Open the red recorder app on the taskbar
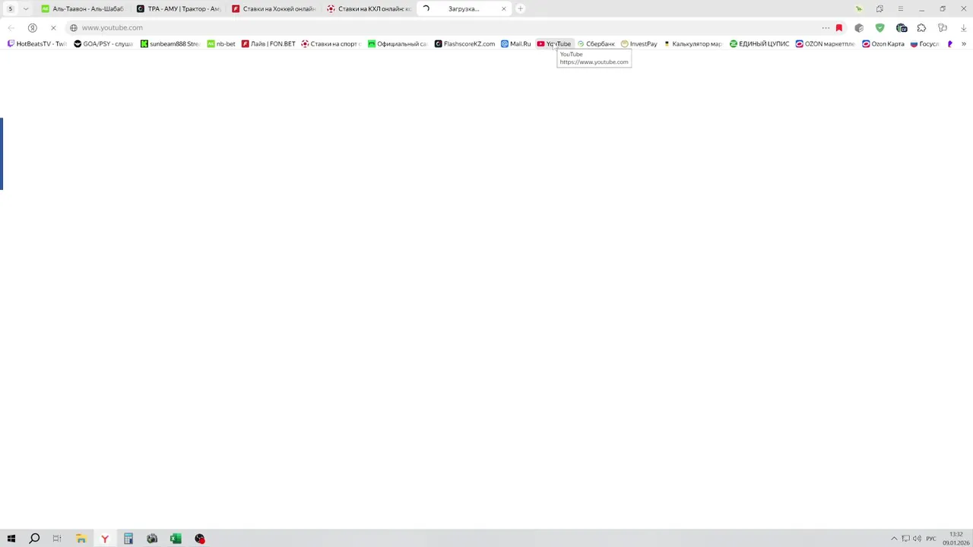 click(199, 539)
